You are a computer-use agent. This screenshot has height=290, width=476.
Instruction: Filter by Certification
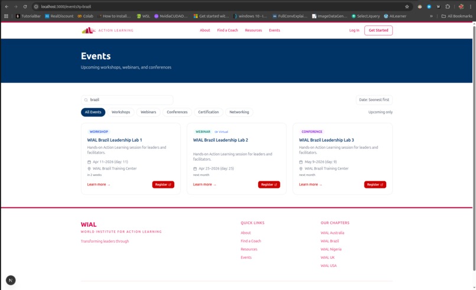[x=208, y=112]
